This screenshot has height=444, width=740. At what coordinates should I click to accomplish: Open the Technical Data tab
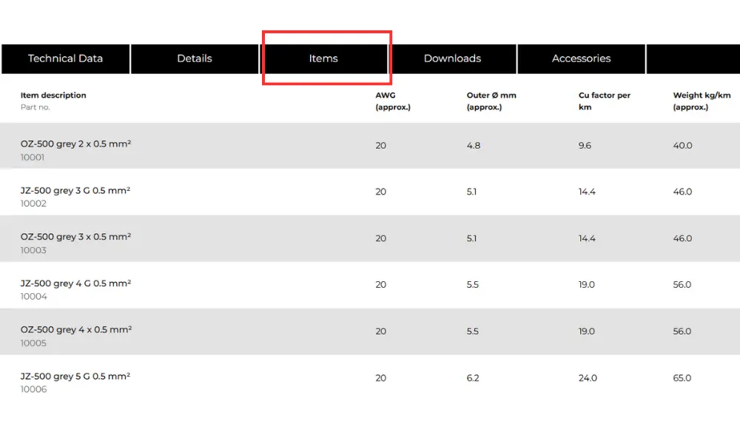[x=65, y=58]
